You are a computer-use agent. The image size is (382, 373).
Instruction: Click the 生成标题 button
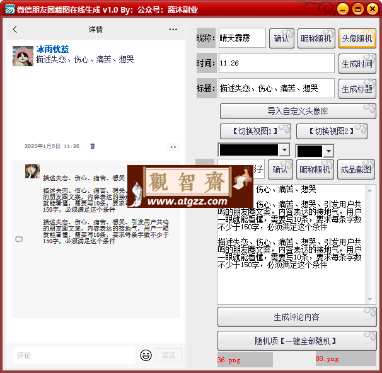[357, 89]
